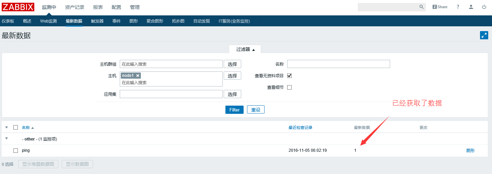Image resolution: width=492 pixels, height=174 pixels.
Task: Go to 仪表板 submenu
Action: coord(8,21)
